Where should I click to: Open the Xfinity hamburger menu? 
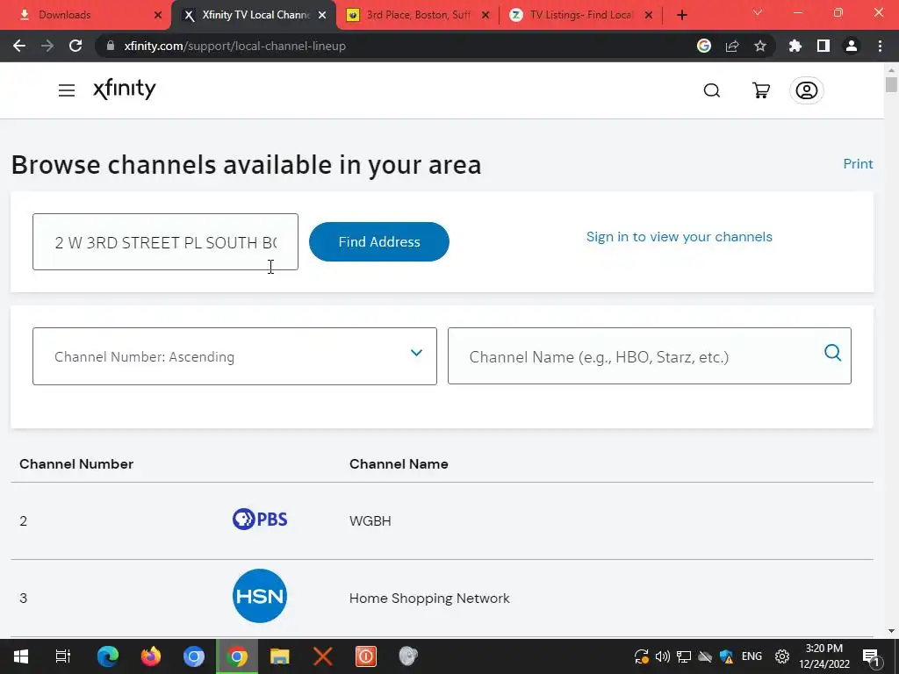[x=67, y=90]
